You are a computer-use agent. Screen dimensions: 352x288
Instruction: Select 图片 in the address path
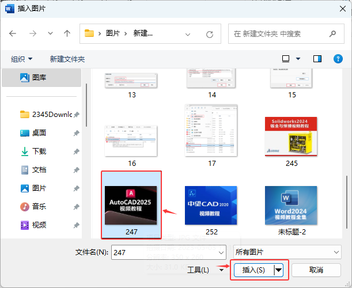pyautogui.click(x=113, y=33)
